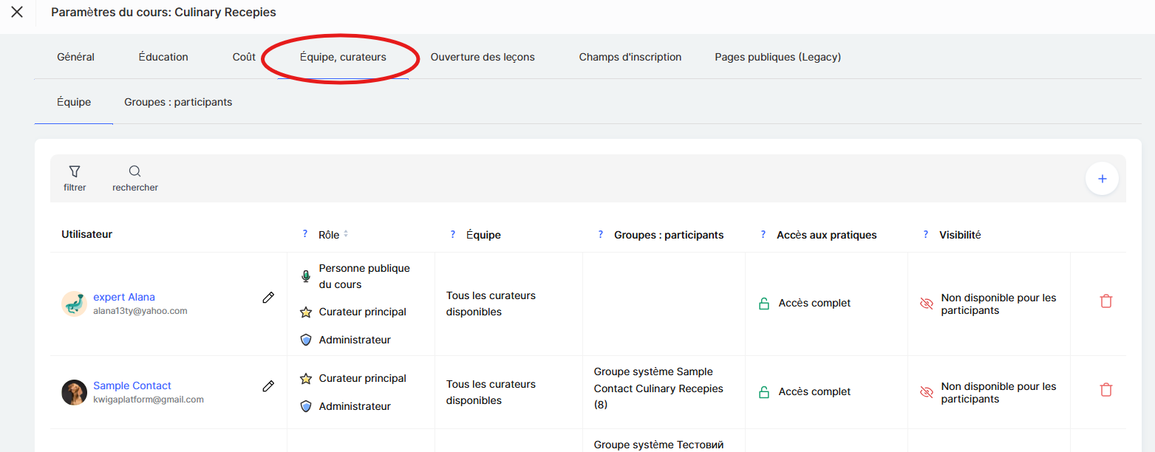This screenshot has height=452, width=1155.
Task: Open the Sample Contact profile link
Action: tap(132, 386)
